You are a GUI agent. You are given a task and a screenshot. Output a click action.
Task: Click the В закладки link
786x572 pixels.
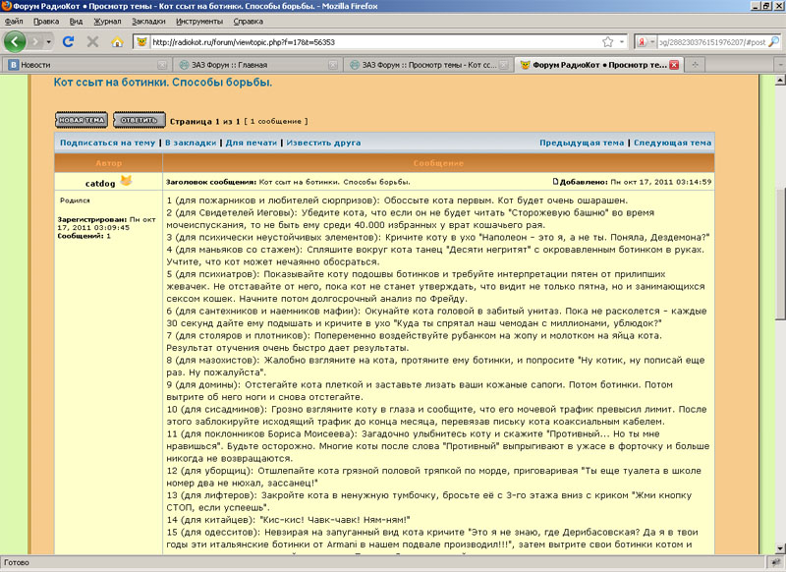[x=191, y=143]
